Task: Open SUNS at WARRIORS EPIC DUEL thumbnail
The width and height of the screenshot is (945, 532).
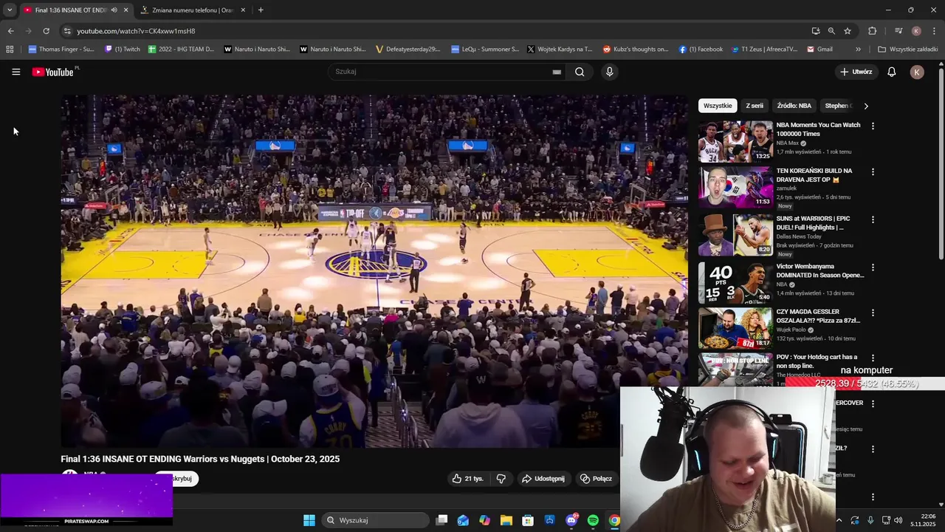Action: click(x=735, y=235)
